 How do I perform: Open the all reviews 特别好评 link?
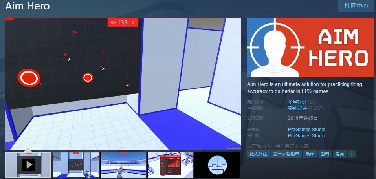[x=297, y=108]
